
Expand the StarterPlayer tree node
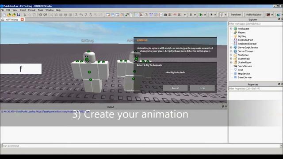[x=231, y=62]
